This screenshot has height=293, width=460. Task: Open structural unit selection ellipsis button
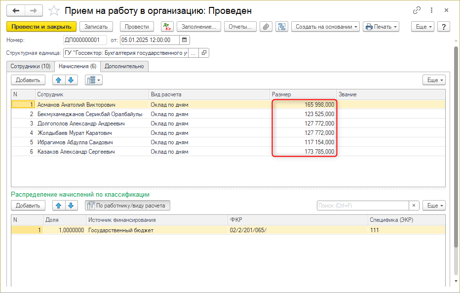click(x=193, y=53)
